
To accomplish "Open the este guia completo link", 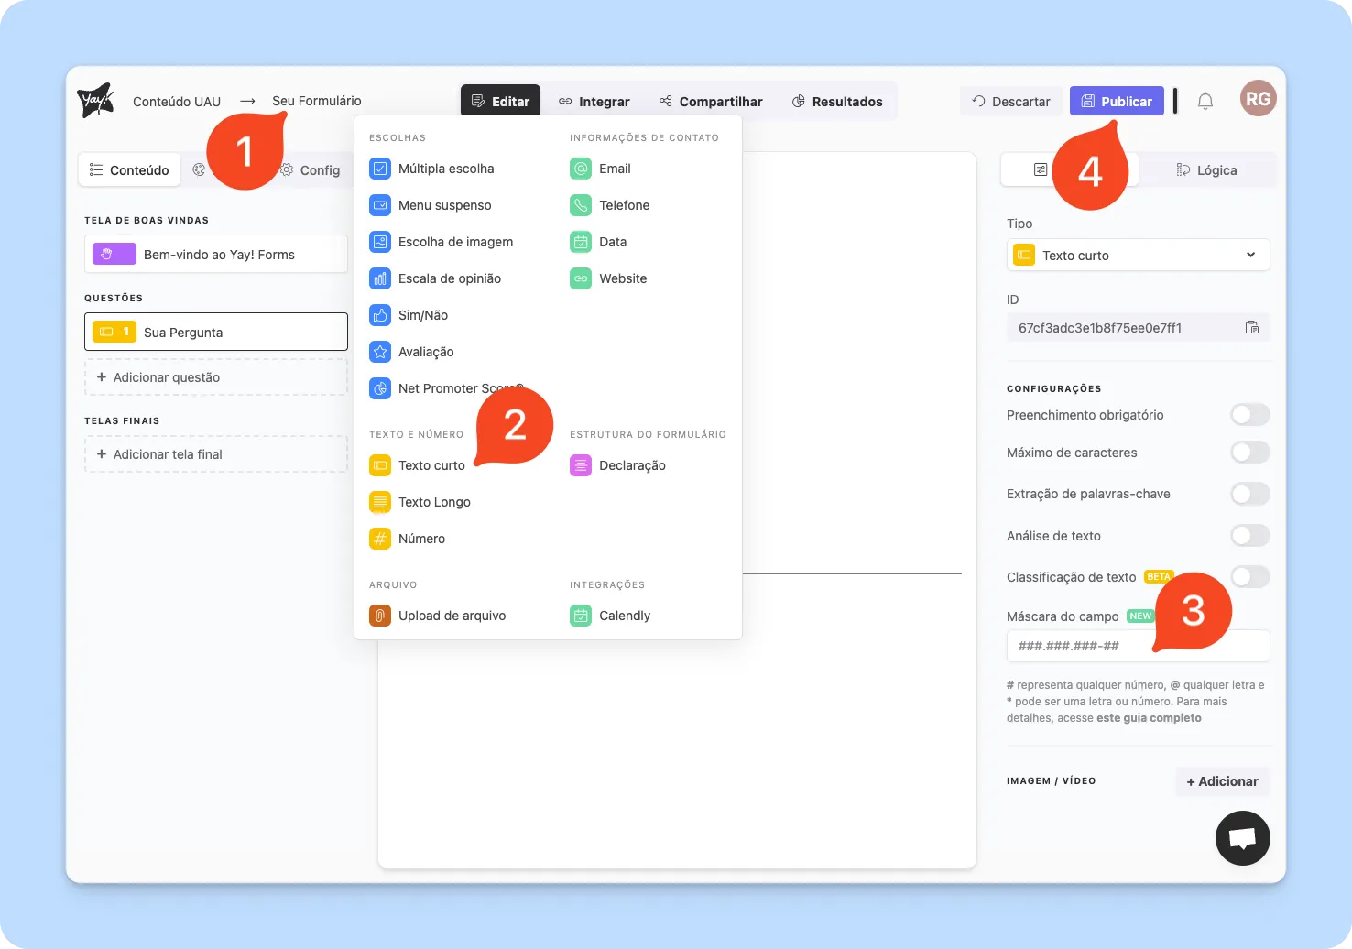I will pyautogui.click(x=1149, y=718).
